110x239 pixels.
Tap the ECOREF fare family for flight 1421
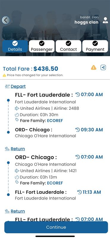pyautogui.click(x=55, y=183)
